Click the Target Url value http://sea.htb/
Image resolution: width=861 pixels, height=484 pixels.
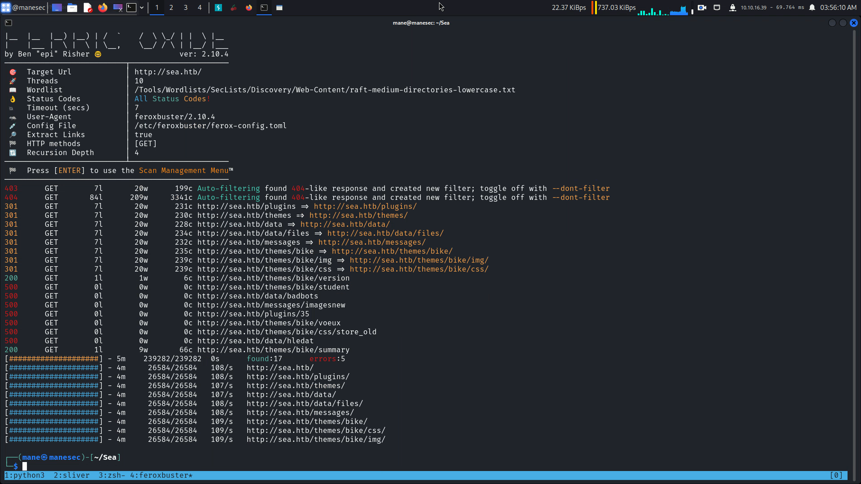point(168,72)
